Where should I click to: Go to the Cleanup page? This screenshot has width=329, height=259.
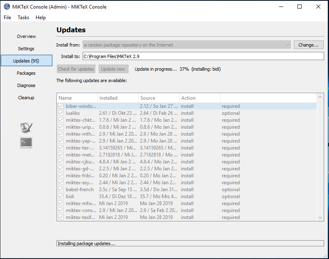pos(27,98)
